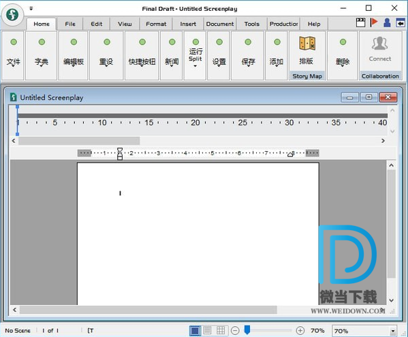The image size is (408, 337).
Task: Open the Edit ribbon tab
Action: point(96,24)
